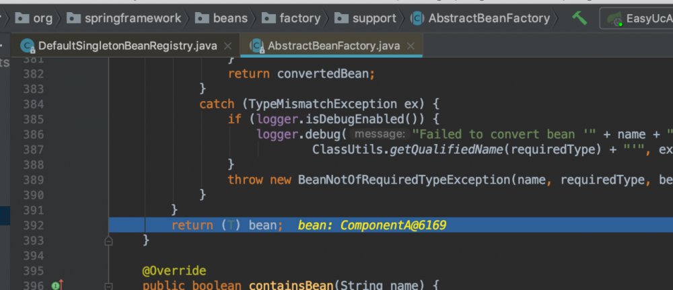Click line number 389 in the gutter

click(34, 180)
